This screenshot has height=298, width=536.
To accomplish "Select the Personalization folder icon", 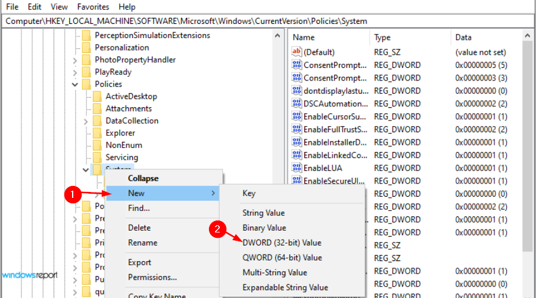I will pyautogui.click(x=86, y=48).
